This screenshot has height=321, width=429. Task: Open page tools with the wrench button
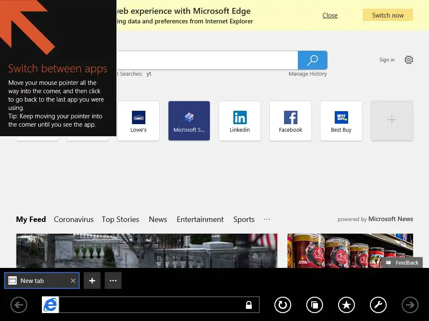point(378,305)
